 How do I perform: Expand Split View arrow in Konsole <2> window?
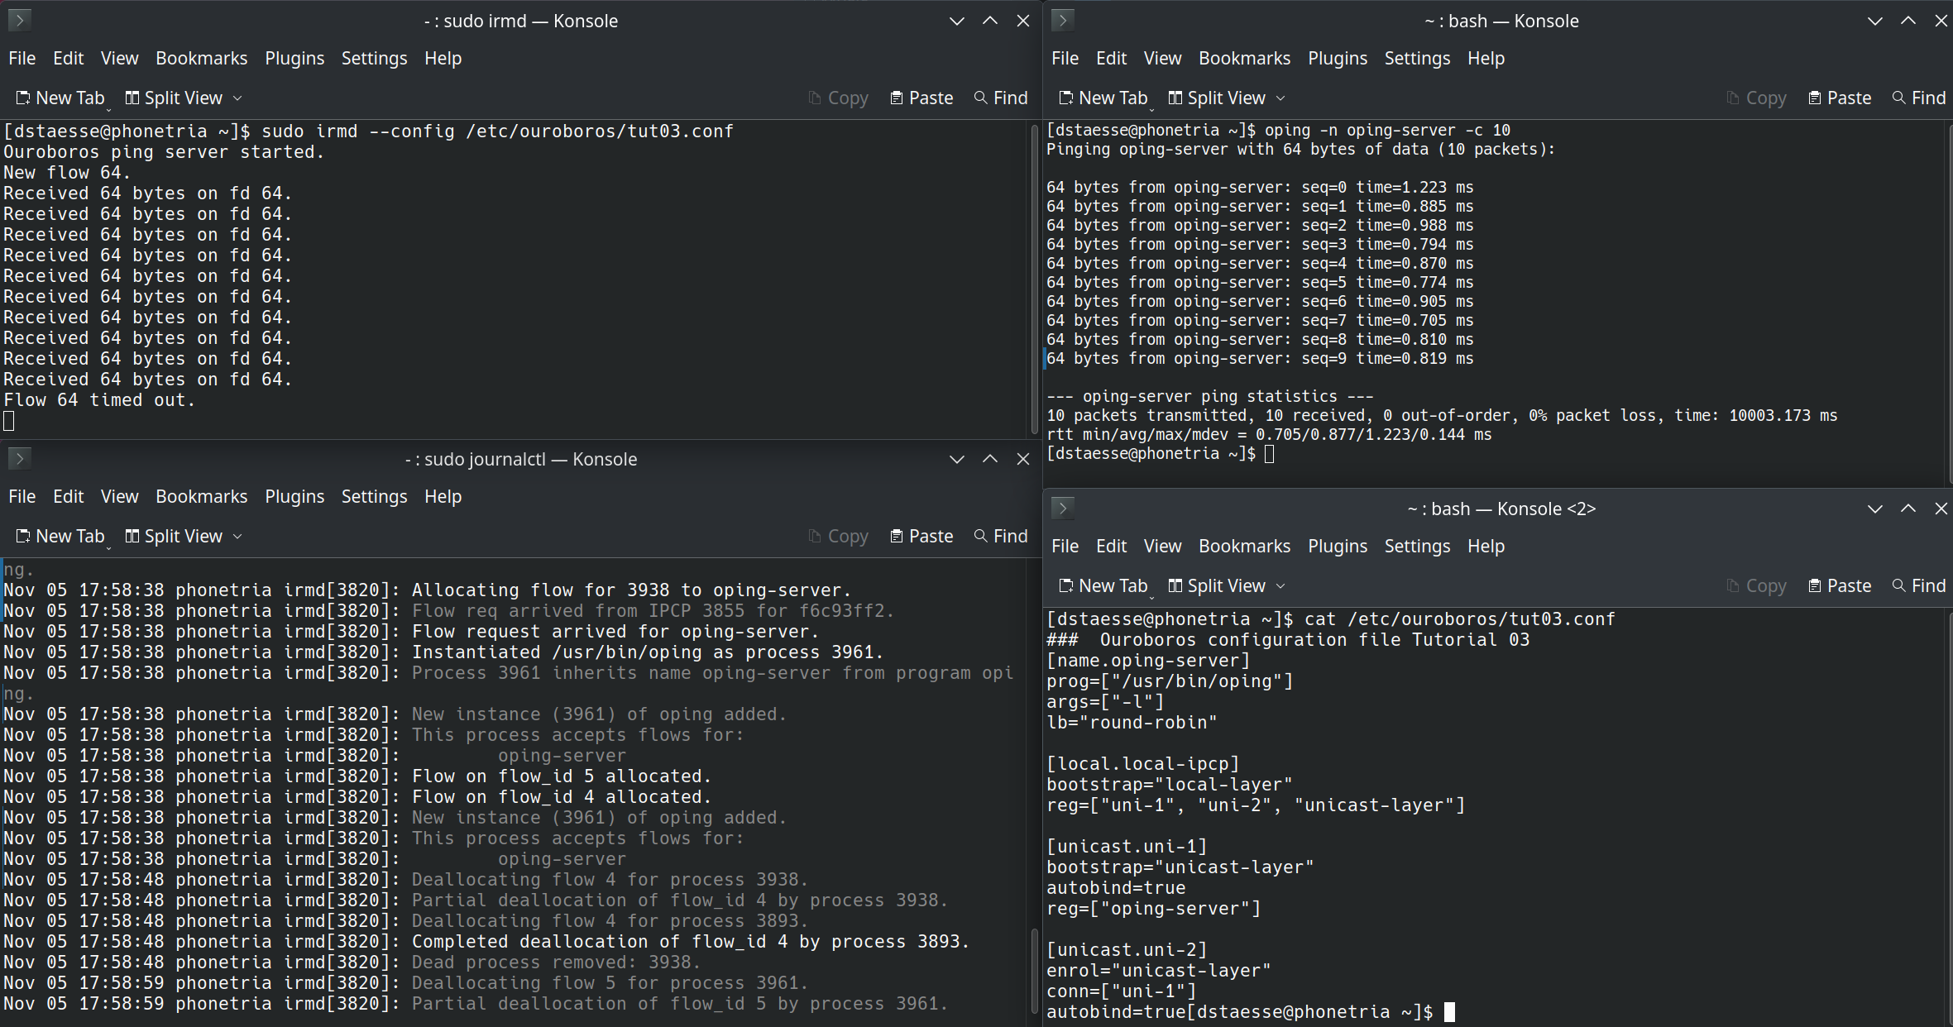pyautogui.click(x=1281, y=586)
